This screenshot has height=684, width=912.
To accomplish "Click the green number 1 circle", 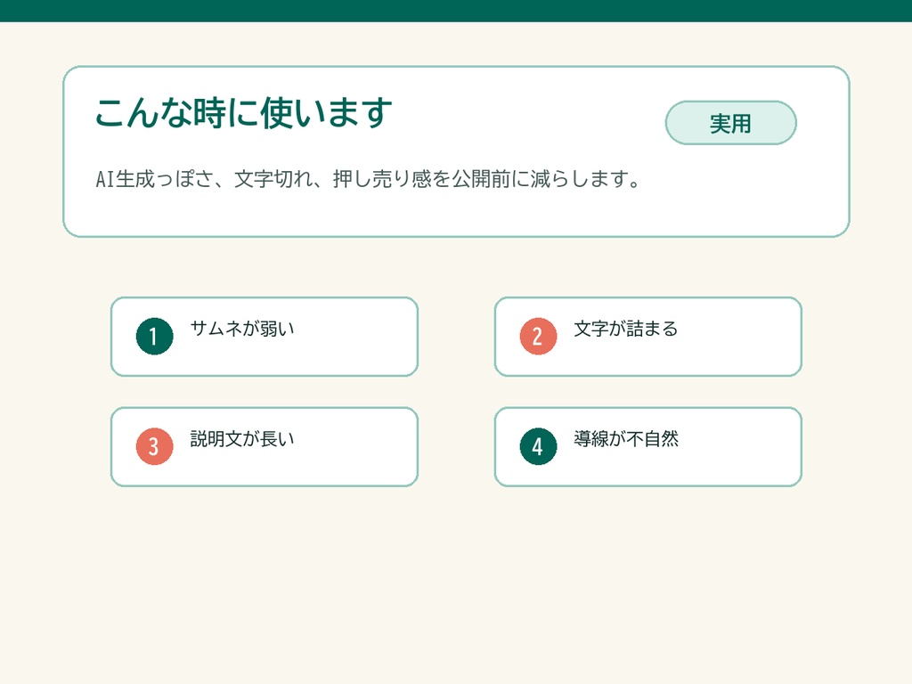I will 155,336.
